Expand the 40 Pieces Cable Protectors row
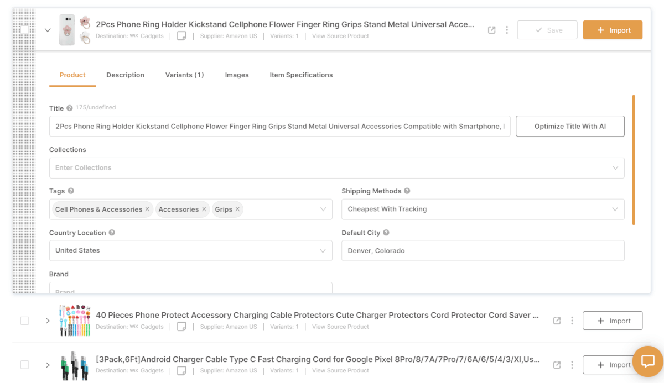Screen dimensions: 664x383 coord(48,321)
